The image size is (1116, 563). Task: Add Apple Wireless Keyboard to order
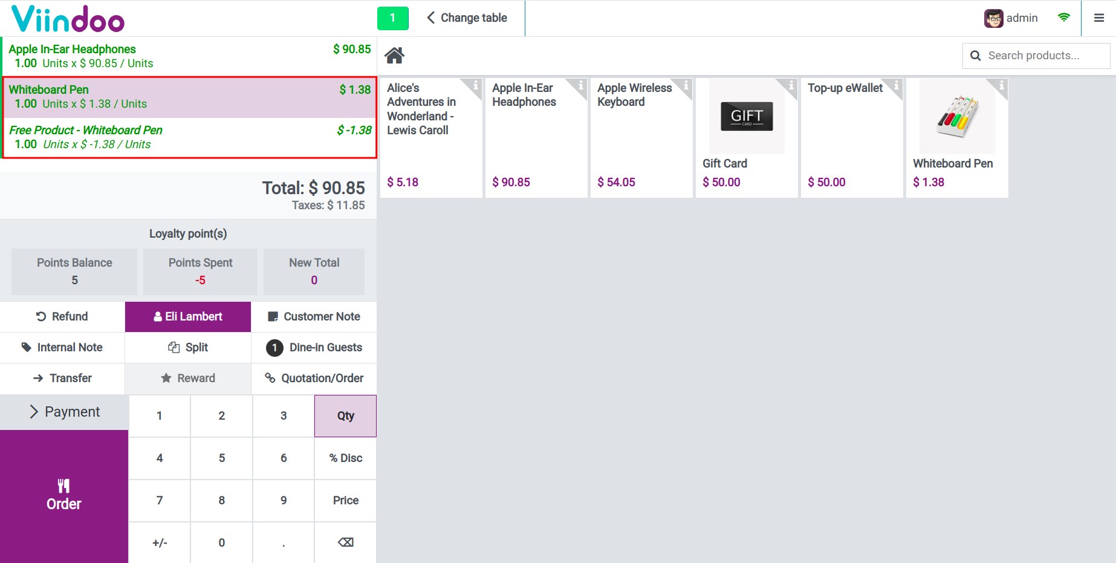[x=641, y=137]
